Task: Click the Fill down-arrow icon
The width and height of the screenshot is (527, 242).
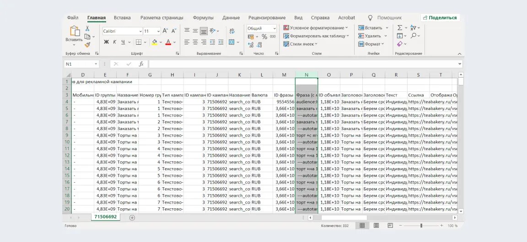Action: [400, 36]
